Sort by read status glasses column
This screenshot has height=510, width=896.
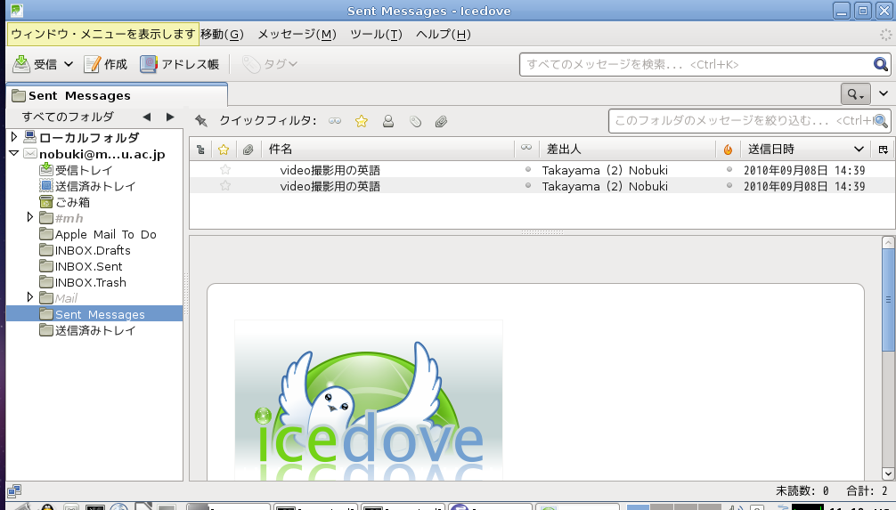pyautogui.click(x=526, y=149)
